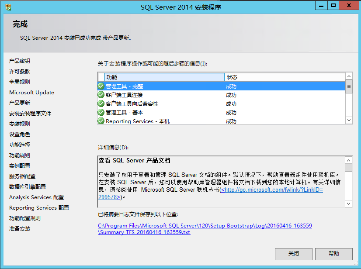The image size is (361, 269).
Task: Click the Analysis Services 配置 step
Action: tap(37, 197)
